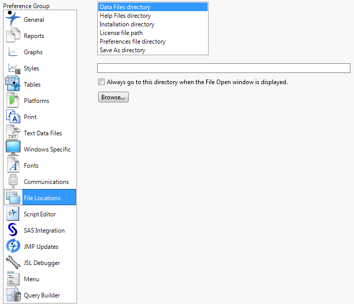
Task: Switch to Fonts preferences label
Action: coord(31,166)
